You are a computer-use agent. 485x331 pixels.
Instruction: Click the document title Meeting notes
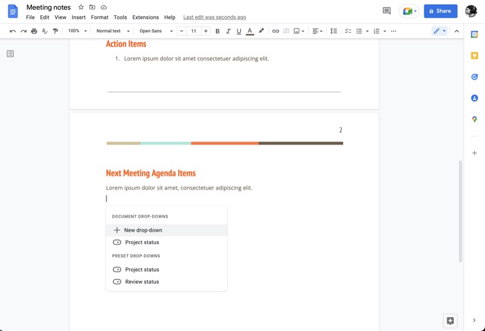pos(48,7)
